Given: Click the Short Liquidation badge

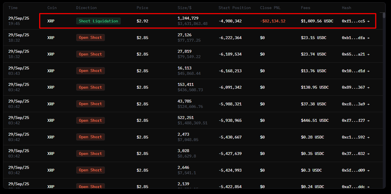Looking at the screenshot, I should tap(98, 21).
